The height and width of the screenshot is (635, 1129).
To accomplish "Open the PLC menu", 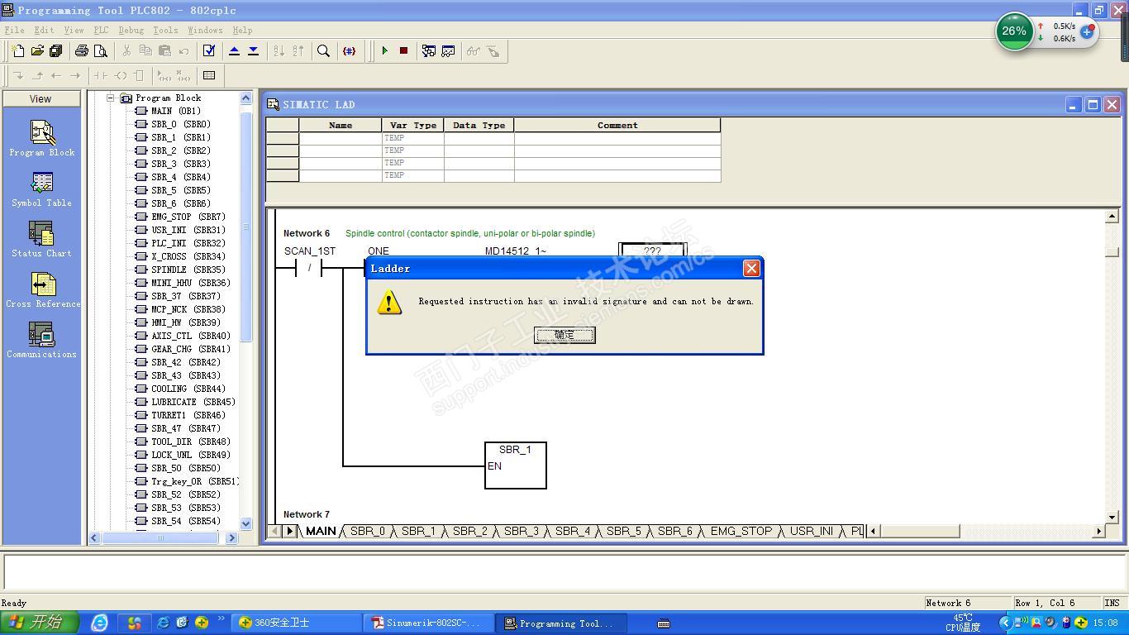I will (101, 30).
